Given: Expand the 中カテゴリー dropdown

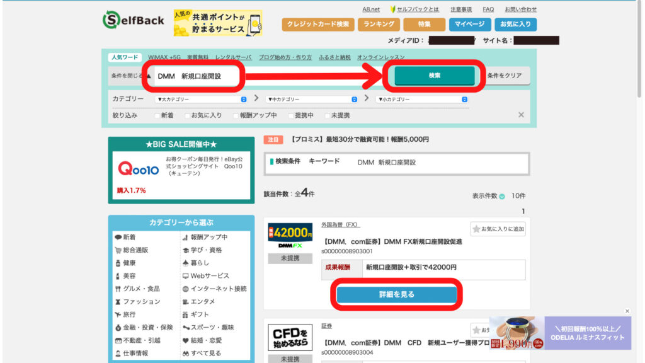Looking at the screenshot, I should click(312, 99).
